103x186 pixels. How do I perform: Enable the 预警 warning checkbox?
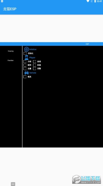tap(34, 68)
